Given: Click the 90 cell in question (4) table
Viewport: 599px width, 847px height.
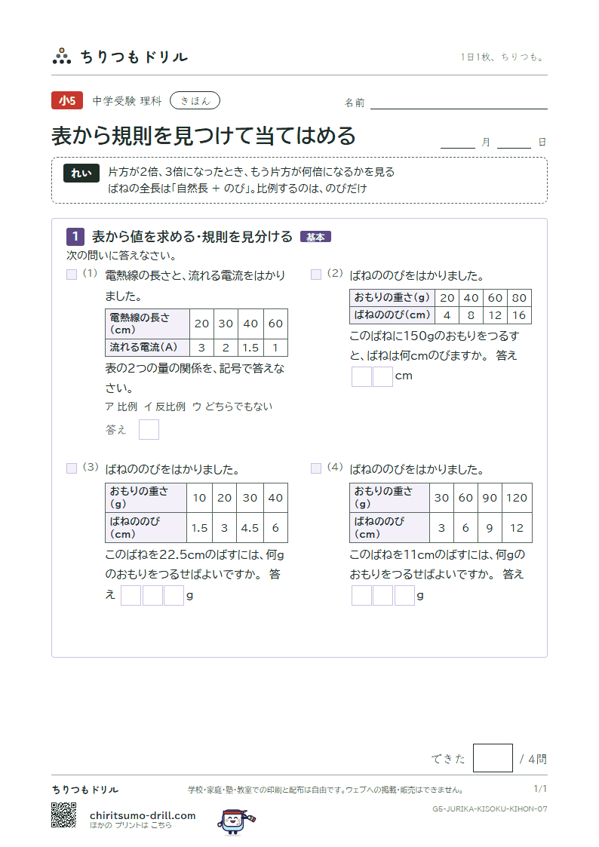Looking at the screenshot, I should click(490, 498).
